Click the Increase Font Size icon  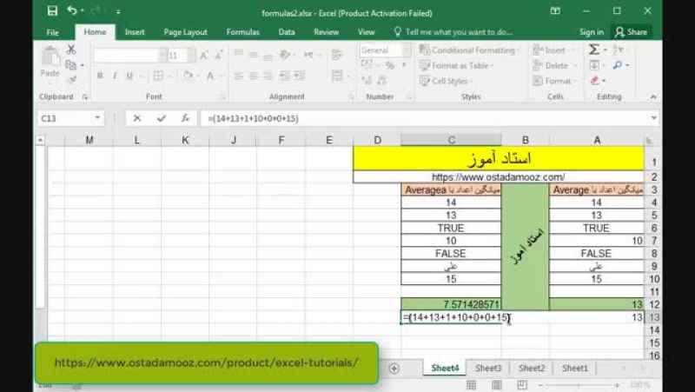coord(204,56)
